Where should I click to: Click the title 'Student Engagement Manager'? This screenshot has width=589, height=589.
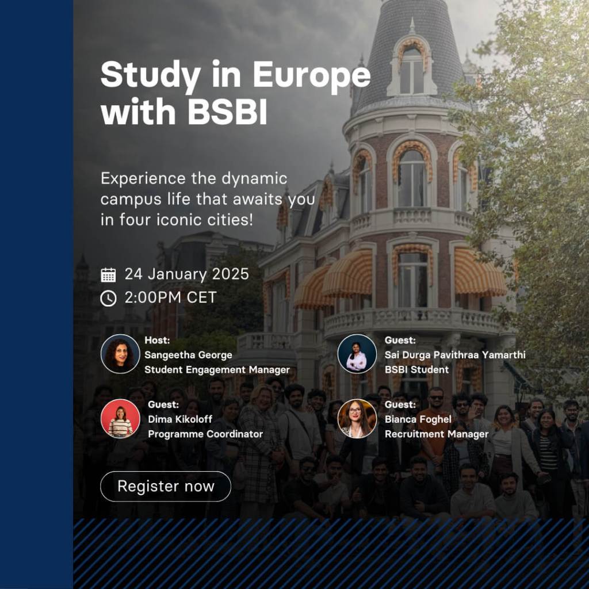coord(217,370)
